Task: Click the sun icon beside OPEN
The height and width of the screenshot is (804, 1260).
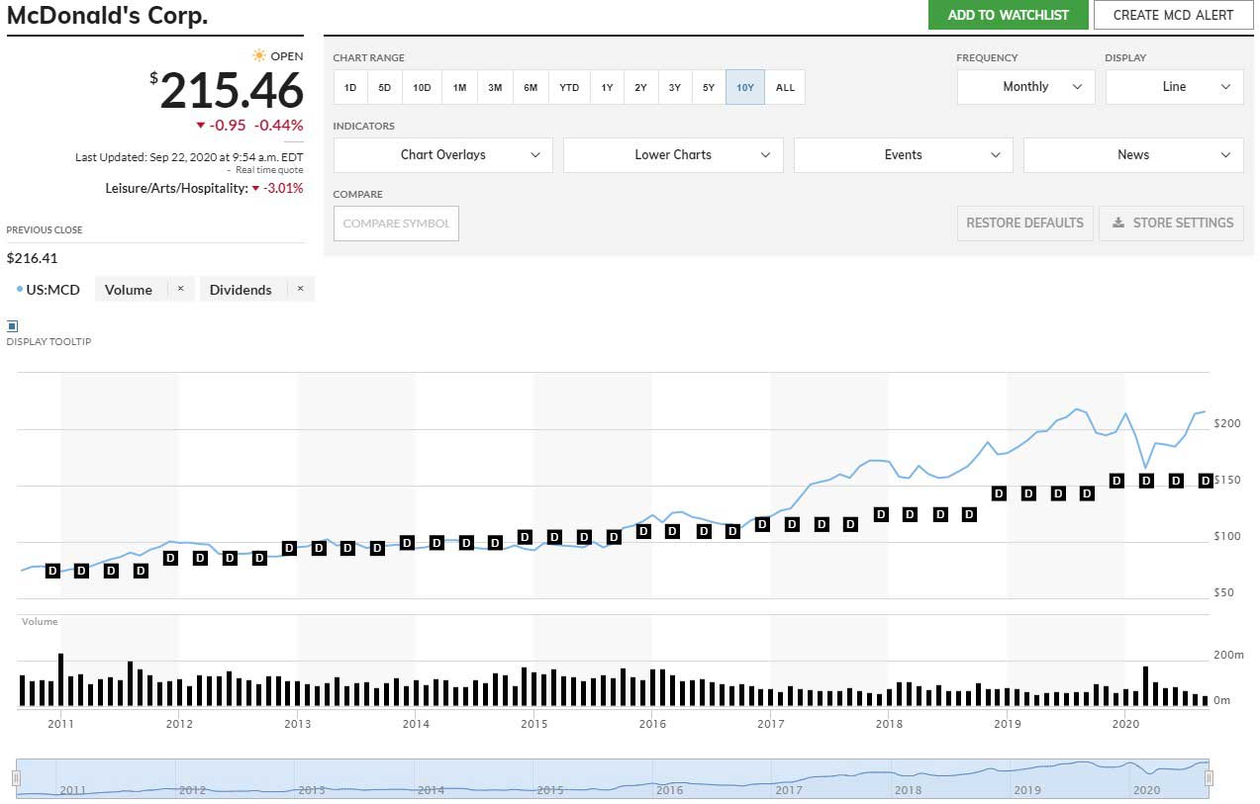Action: click(x=259, y=55)
